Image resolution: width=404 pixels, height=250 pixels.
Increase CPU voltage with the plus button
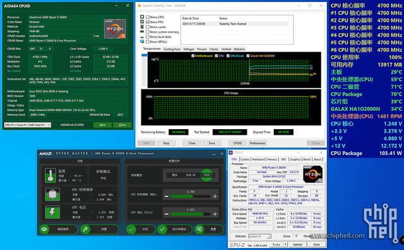click(215, 214)
